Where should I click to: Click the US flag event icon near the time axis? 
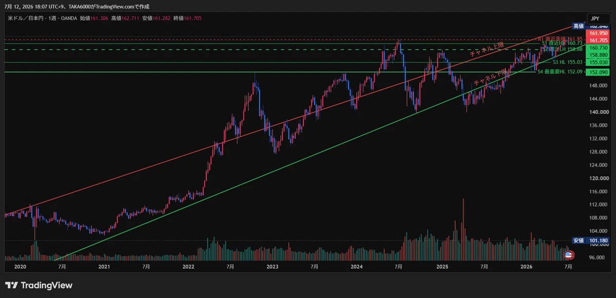tap(568, 255)
